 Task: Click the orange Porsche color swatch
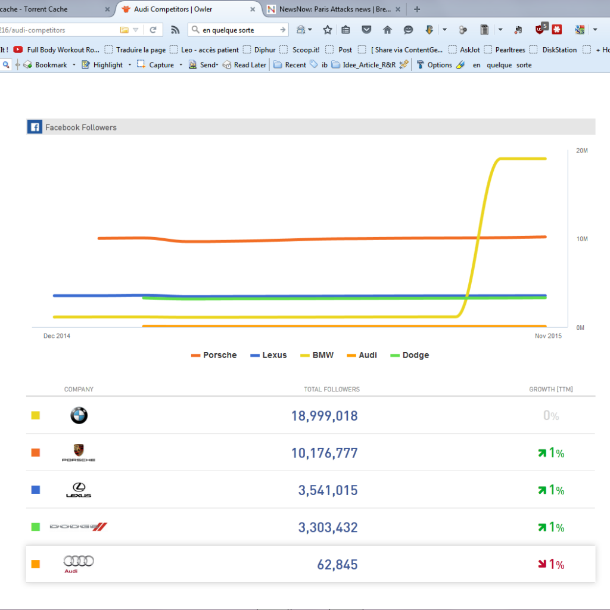click(x=35, y=453)
